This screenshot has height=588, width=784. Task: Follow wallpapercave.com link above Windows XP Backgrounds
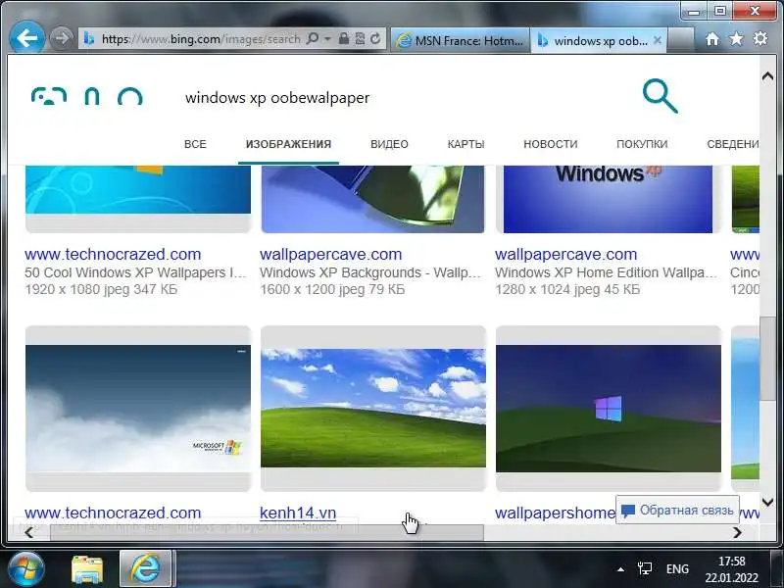pyautogui.click(x=330, y=254)
